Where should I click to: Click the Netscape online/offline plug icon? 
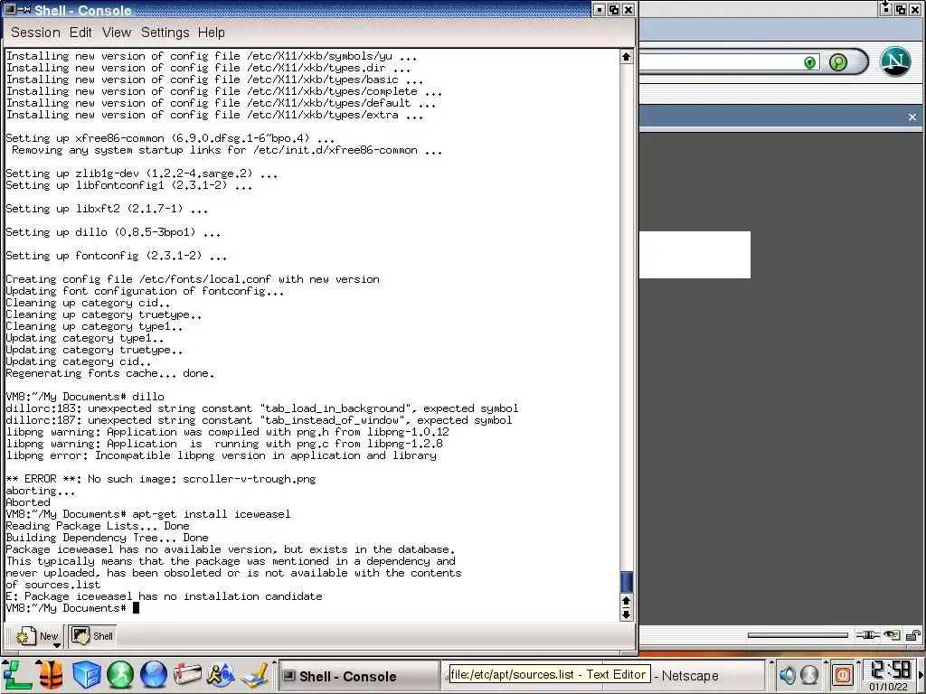(867, 635)
